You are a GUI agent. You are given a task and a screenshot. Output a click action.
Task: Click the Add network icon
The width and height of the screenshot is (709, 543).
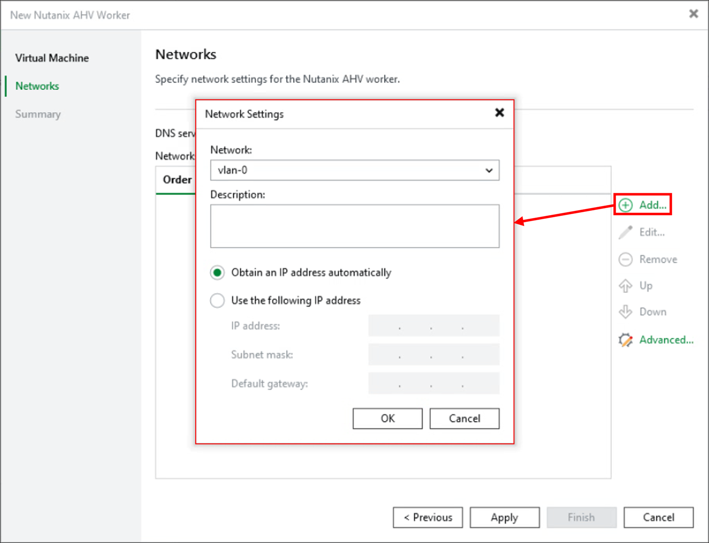coord(626,205)
